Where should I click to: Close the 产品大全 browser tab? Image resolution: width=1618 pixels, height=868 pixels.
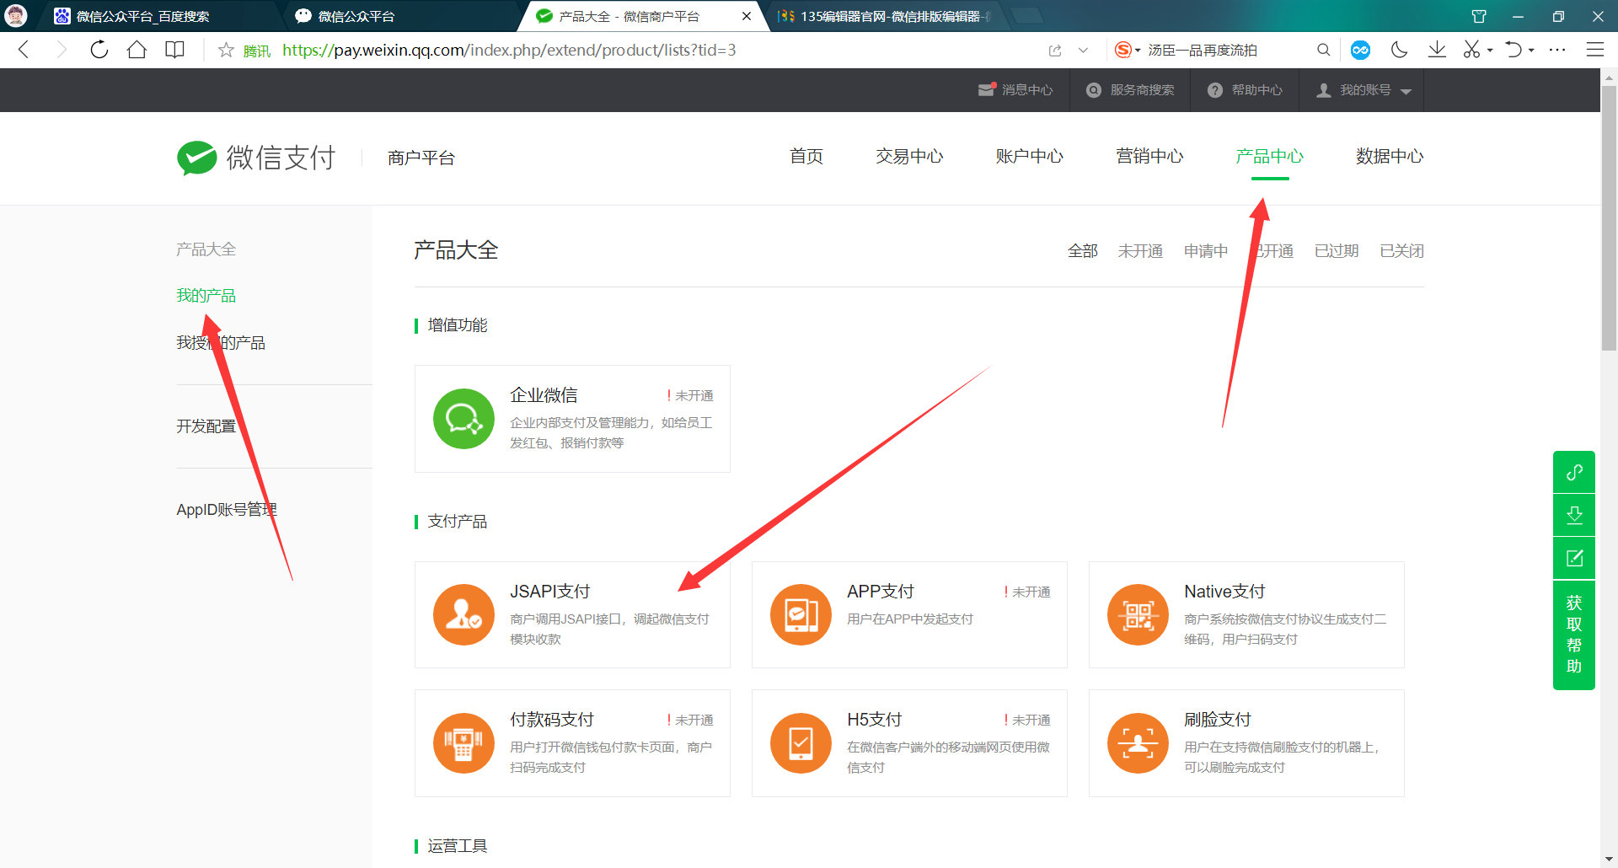click(x=746, y=16)
